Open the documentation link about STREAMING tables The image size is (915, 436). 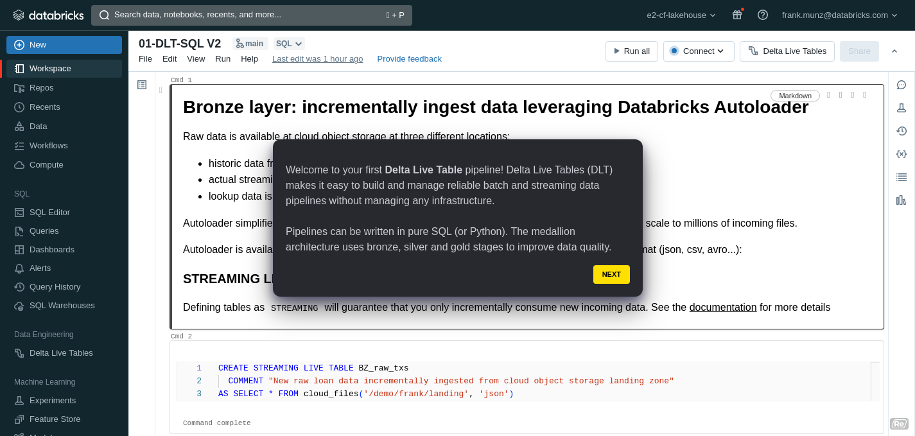point(722,307)
